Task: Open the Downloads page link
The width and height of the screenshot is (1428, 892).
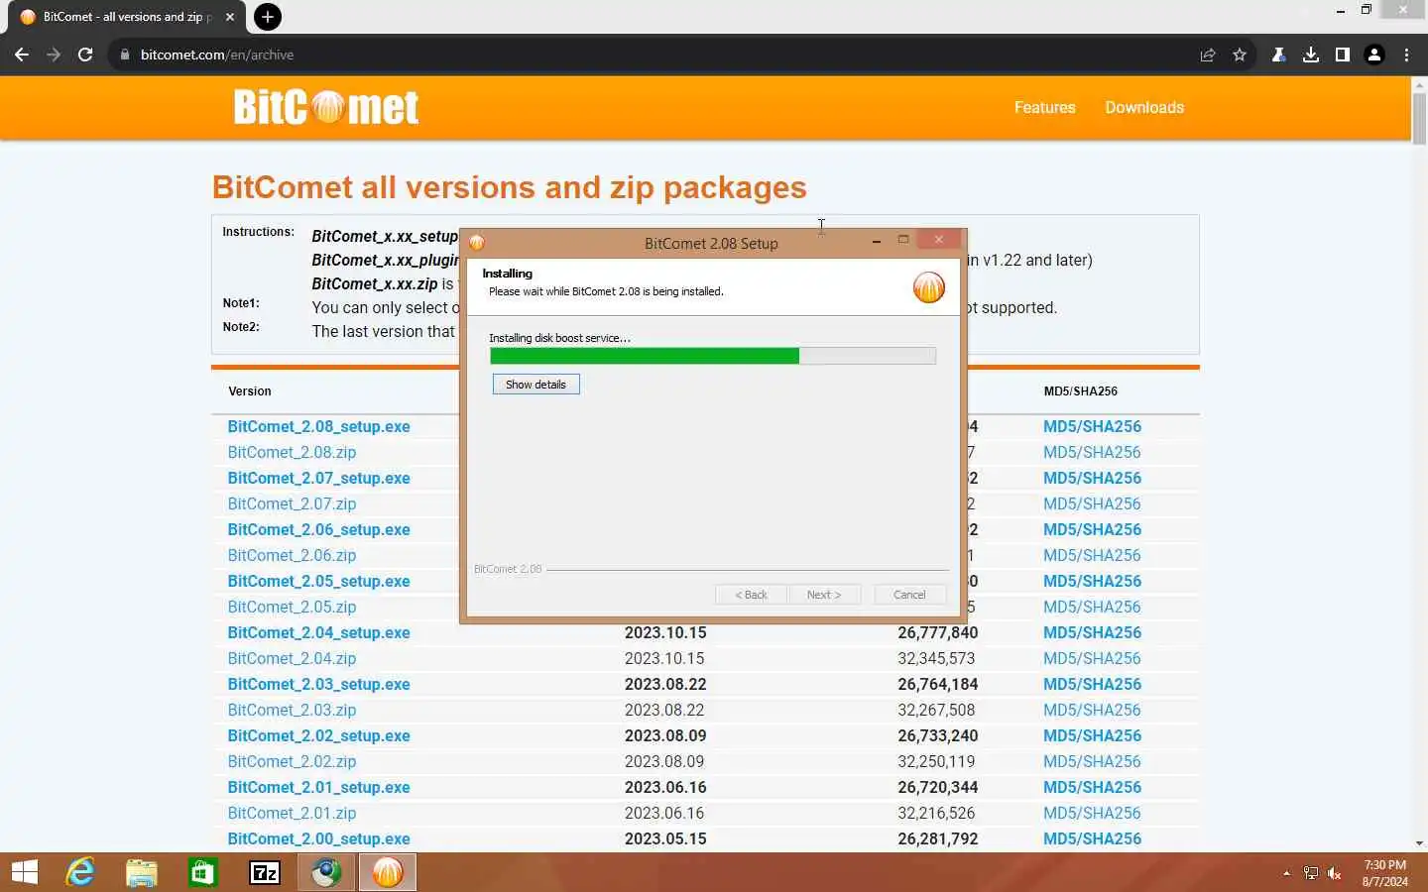Action: click(1144, 107)
